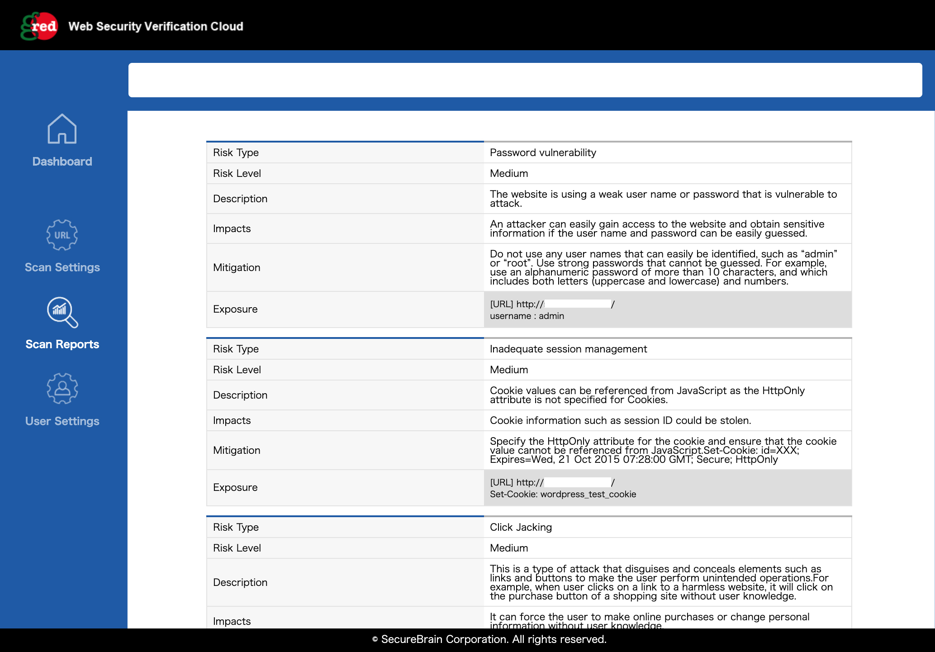Screen dimensions: 935x652
Task: Click the Mitigation label in session management table
Action: [237, 450]
